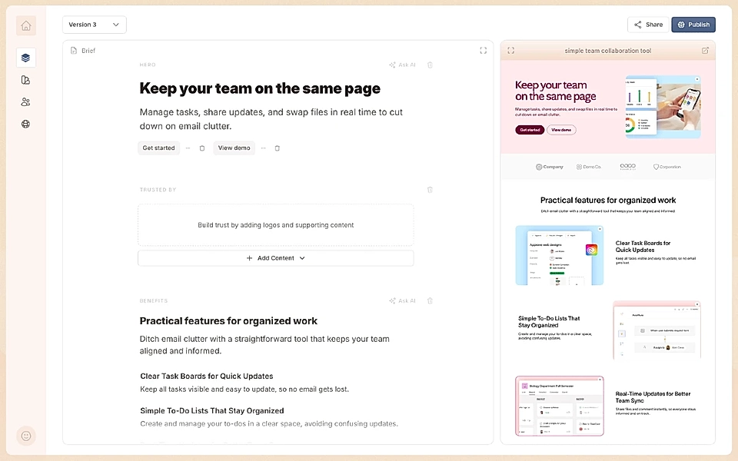Open more options next to View demo
The width and height of the screenshot is (738, 461).
tap(264, 148)
